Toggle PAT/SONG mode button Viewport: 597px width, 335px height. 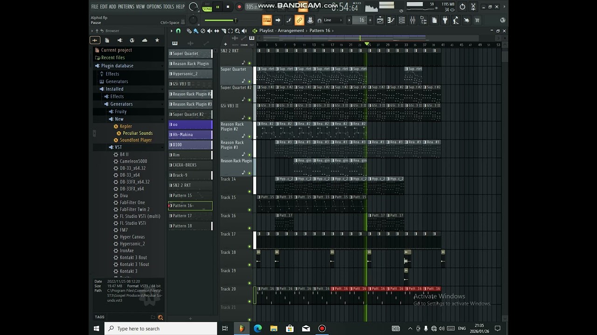tap(207, 7)
